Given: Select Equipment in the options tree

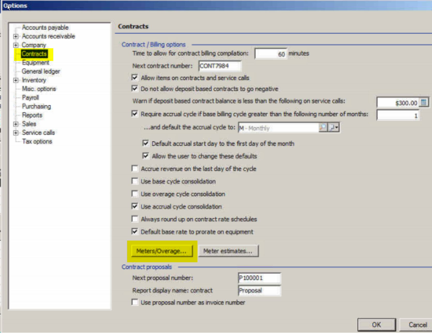Looking at the screenshot, I should pyautogui.click(x=35, y=63).
